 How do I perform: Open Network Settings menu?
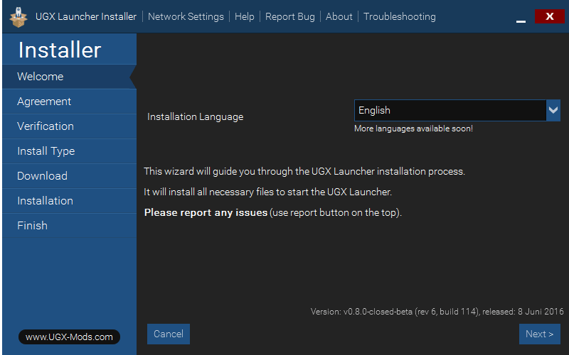point(186,16)
